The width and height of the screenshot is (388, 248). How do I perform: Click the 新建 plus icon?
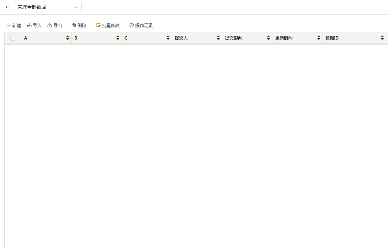pos(9,25)
